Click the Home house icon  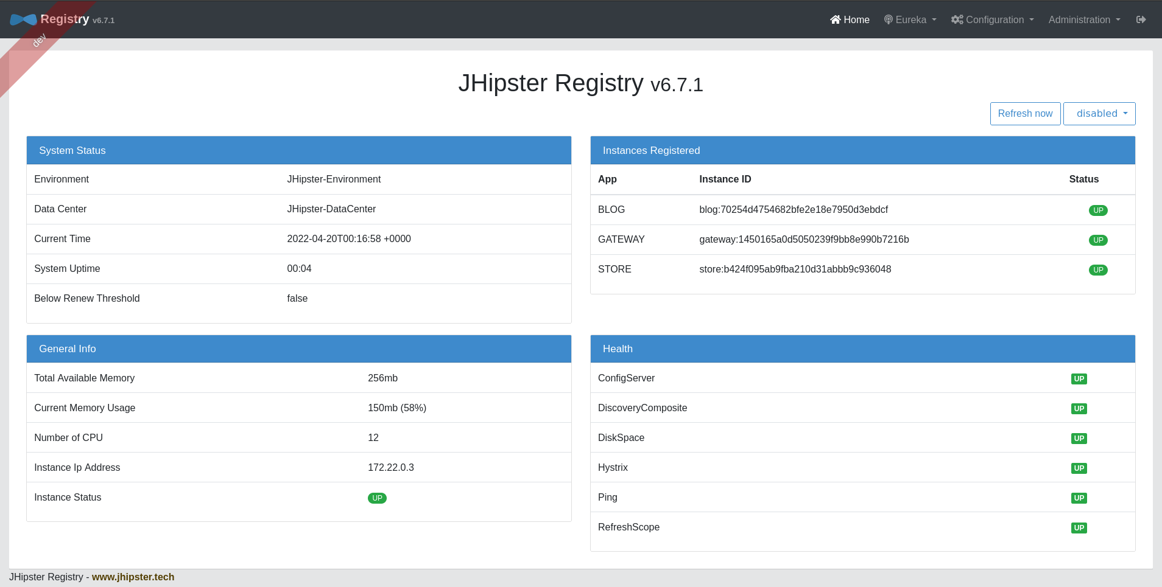(x=835, y=20)
